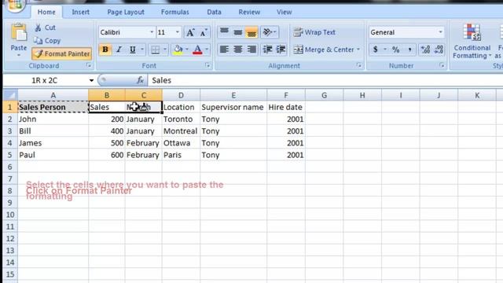Toggle Bold formatting
503x283 pixels.
(x=105, y=50)
